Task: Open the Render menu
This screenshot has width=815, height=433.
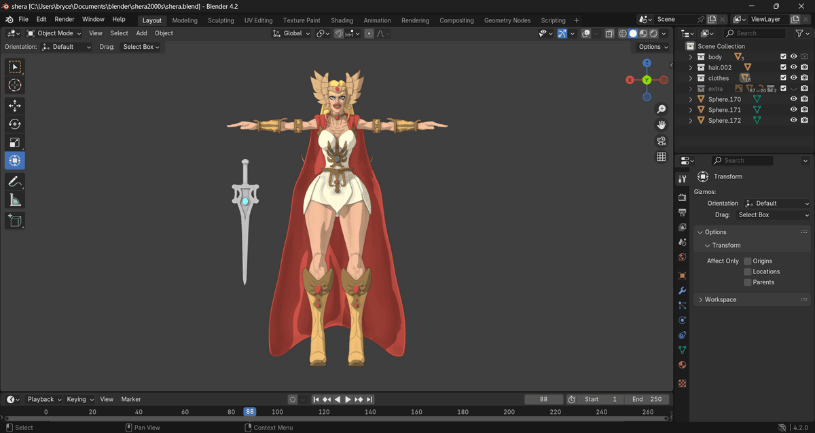Action: [65, 20]
